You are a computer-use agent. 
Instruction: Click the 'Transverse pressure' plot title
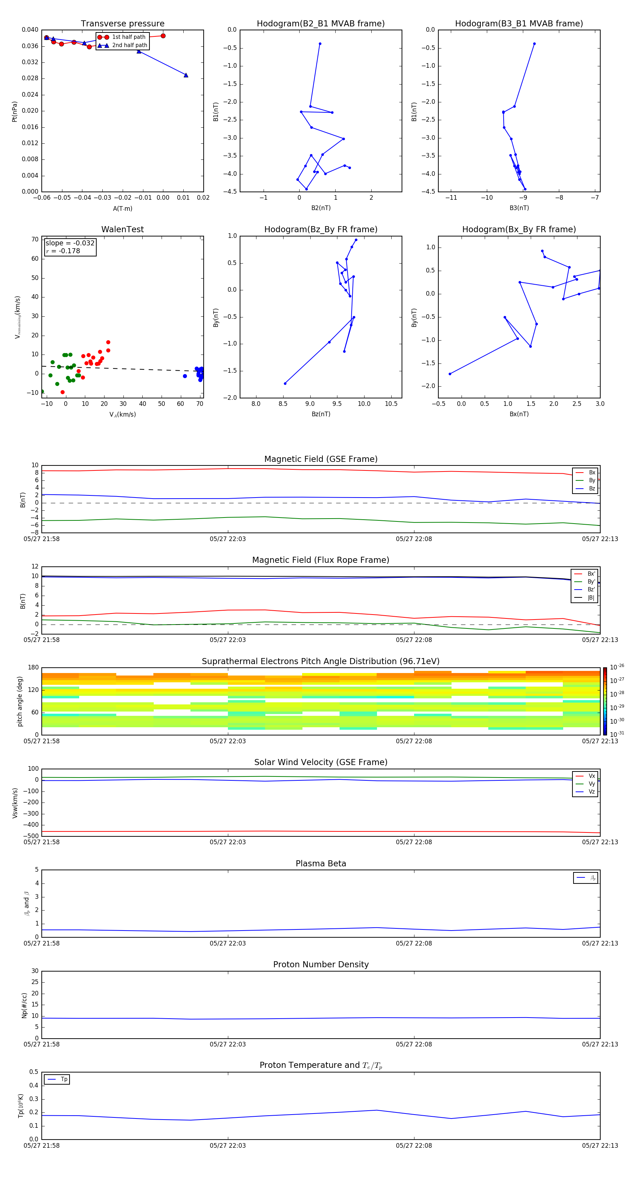tap(122, 24)
